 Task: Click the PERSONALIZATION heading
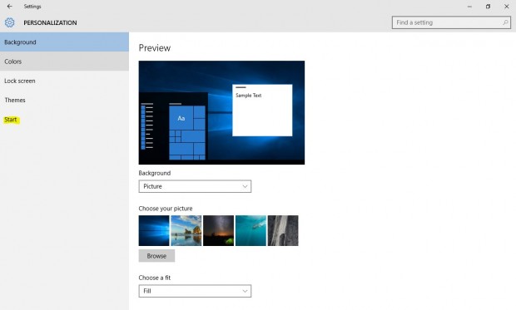click(50, 22)
